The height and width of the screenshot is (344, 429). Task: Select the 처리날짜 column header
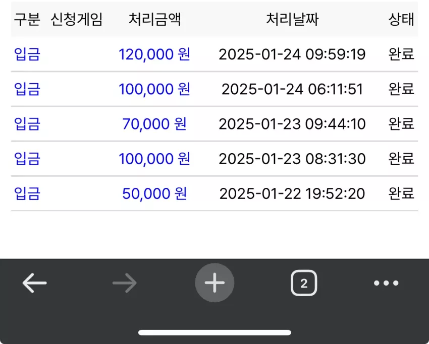tap(292, 19)
